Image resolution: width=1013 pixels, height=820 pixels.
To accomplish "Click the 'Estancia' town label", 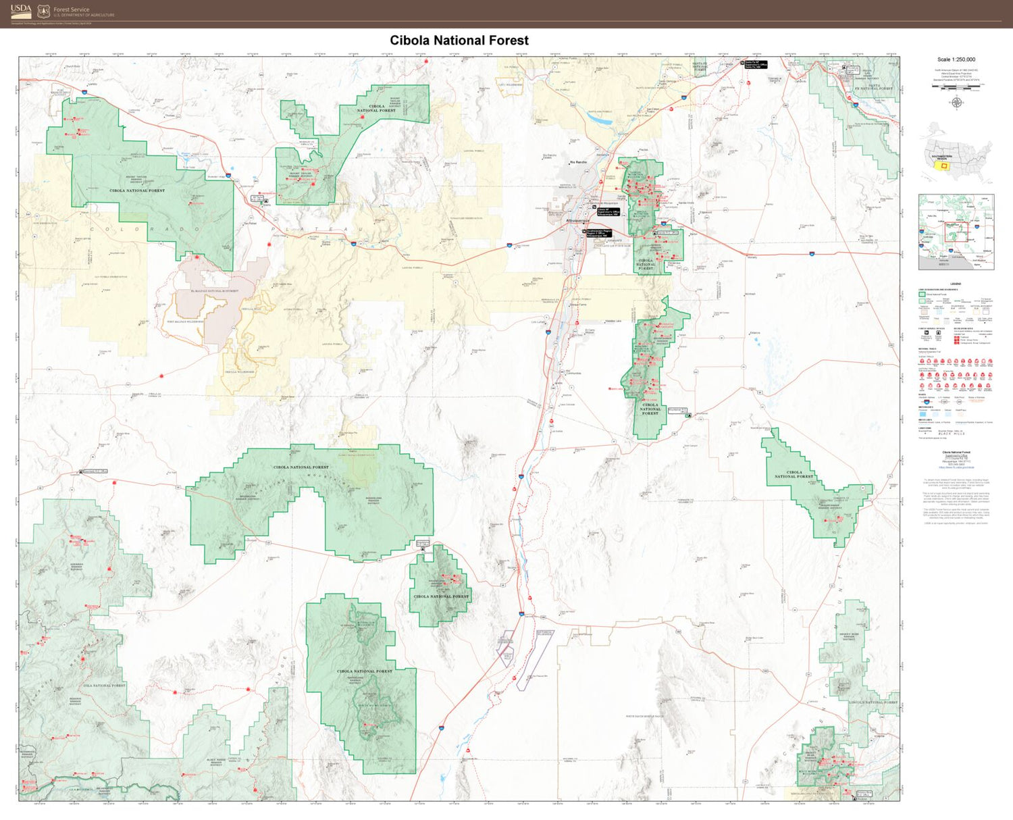I will 755,332.
